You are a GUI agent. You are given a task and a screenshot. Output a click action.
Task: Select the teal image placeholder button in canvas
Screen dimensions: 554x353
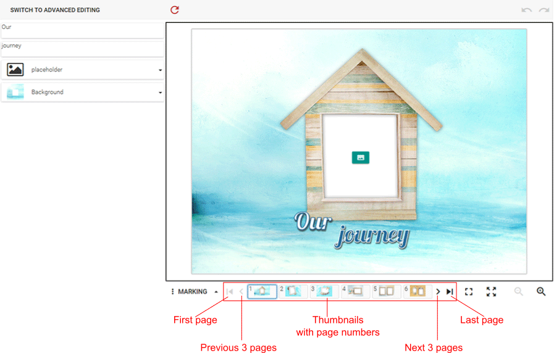click(361, 157)
